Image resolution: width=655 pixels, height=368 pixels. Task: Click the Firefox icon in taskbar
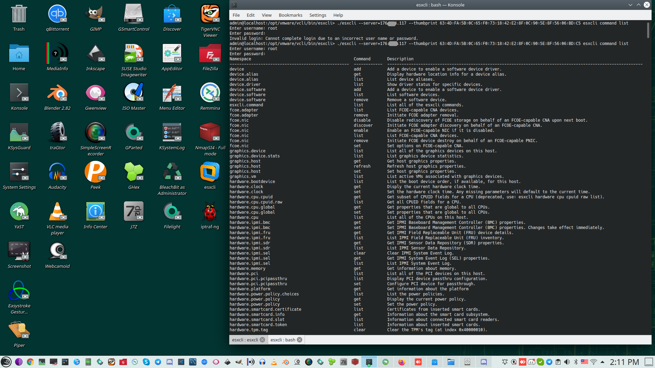[x=402, y=362]
